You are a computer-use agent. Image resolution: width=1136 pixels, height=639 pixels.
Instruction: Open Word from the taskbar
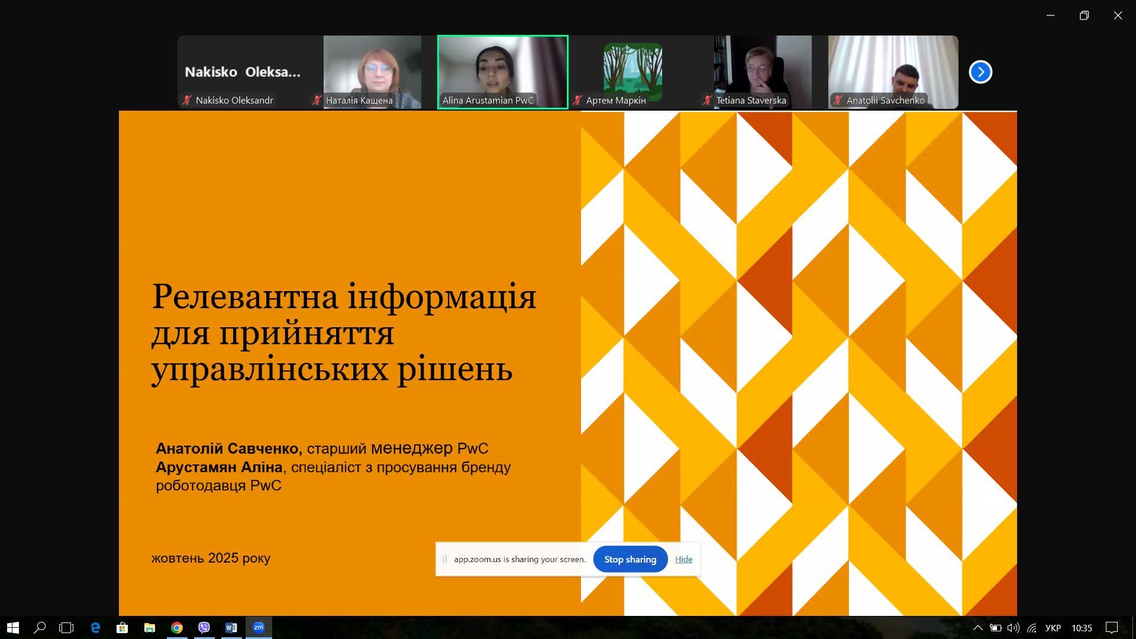[x=231, y=628]
